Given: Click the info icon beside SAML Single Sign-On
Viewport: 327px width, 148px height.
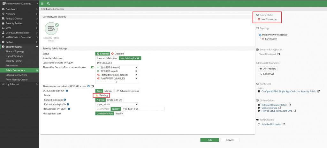Looking at the screenshot, I should (x=67, y=91).
